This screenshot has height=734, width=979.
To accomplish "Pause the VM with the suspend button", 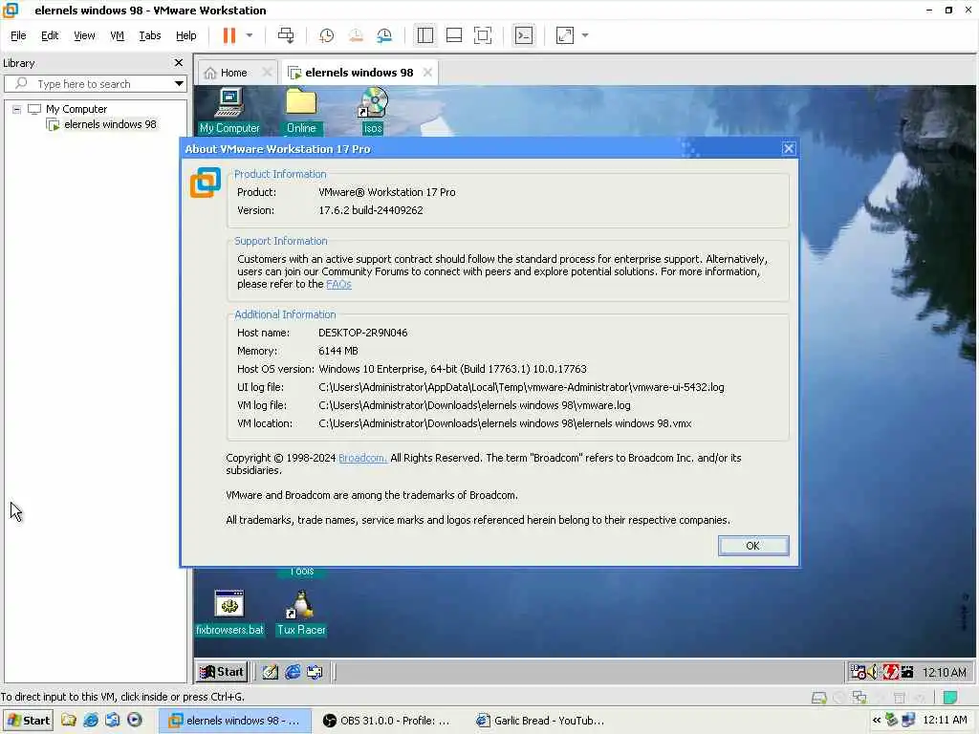I will (x=229, y=35).
